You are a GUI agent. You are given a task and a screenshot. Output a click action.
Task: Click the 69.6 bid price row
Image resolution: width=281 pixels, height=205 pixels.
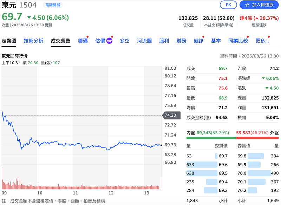[x=207, y=165]
